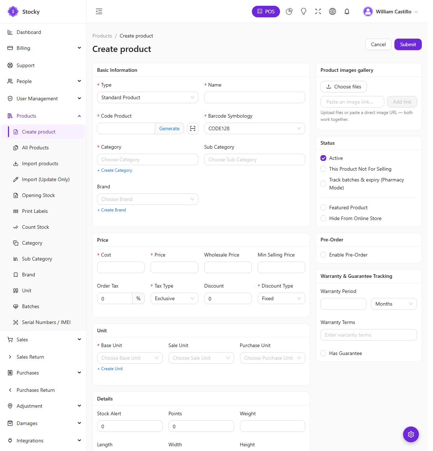The image size is (433, 451).
Task: Expand User Management in the sidebar
Action: tap(43, 98)
